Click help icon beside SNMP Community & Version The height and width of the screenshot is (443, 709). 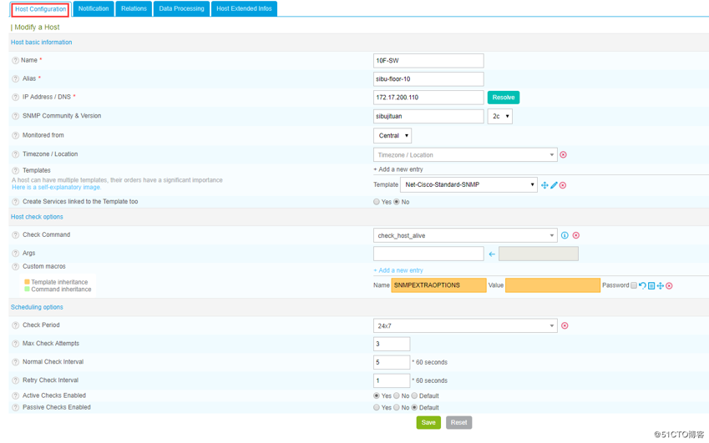coord(15,116)
